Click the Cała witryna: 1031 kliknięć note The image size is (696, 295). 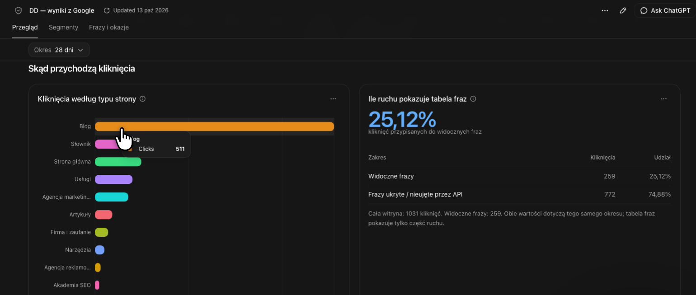(x=512, y=218)
